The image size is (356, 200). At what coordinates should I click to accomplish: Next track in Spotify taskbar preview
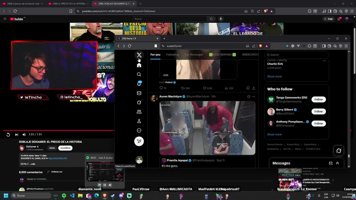pos(110,185)
